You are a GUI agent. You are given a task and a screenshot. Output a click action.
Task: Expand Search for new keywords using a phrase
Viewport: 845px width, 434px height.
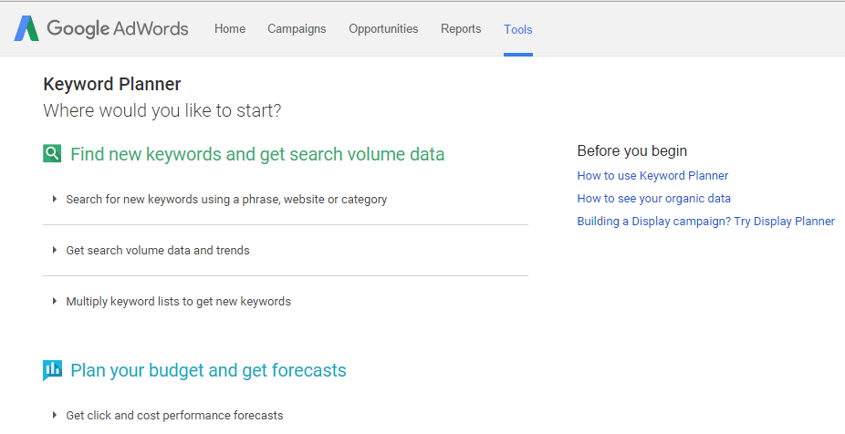click(226, 199)
